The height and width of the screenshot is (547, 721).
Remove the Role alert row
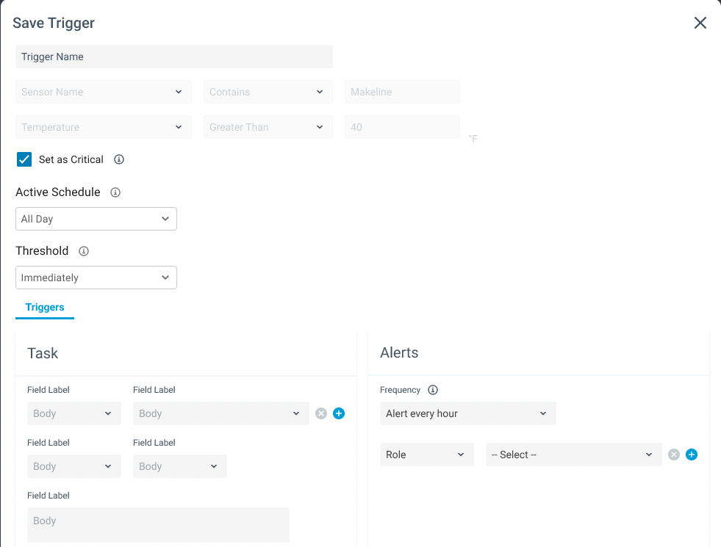[x=673, y=454]
